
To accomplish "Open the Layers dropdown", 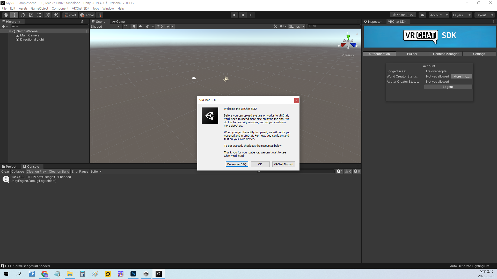I will coord(462,15).
